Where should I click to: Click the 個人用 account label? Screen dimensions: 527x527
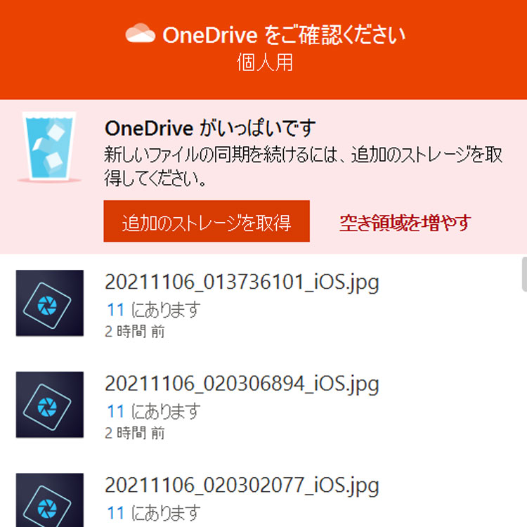(x=265, y=63)
